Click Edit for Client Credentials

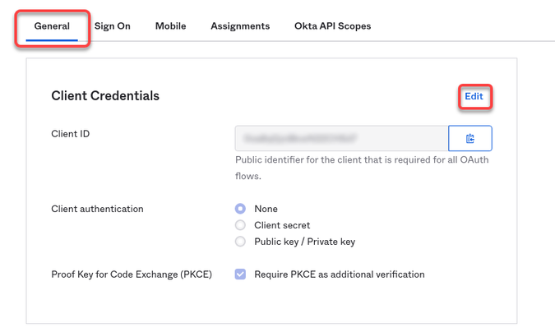point(474,96)
